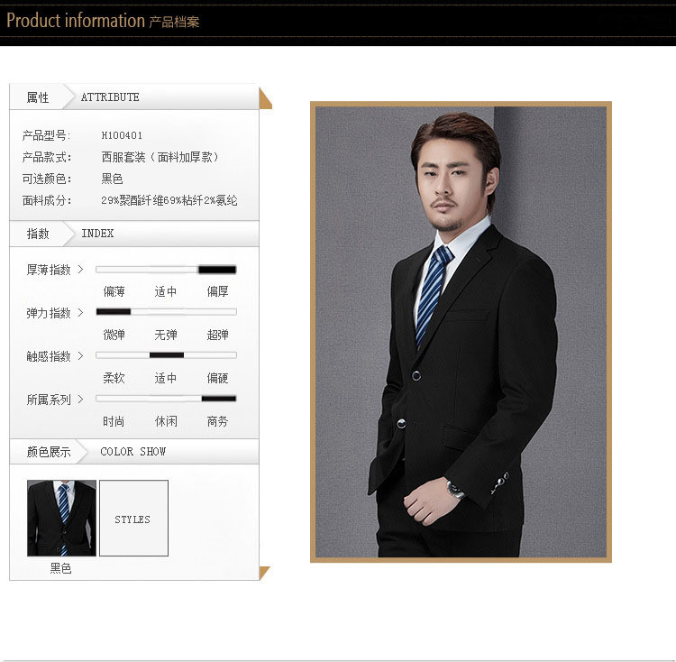Select the 指数 INDEX section header

pos(134,234)
